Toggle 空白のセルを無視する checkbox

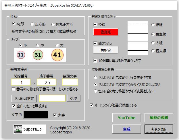click(x=14, y=106)
